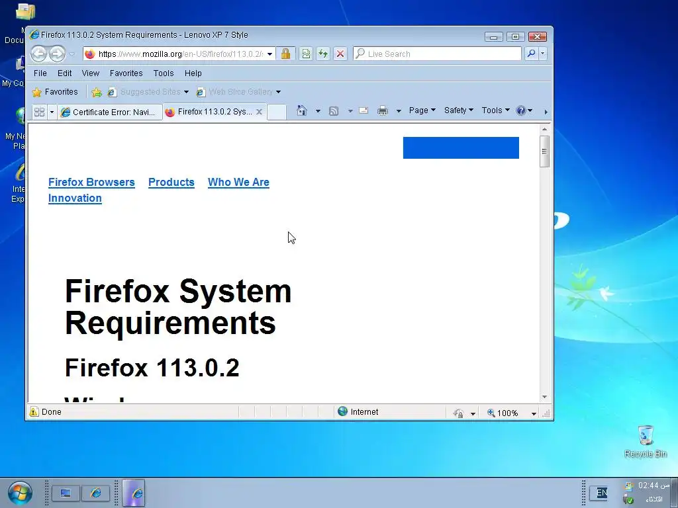
Task: Open the tab list dropdown arrow
Action: click(x=52, y=112)
